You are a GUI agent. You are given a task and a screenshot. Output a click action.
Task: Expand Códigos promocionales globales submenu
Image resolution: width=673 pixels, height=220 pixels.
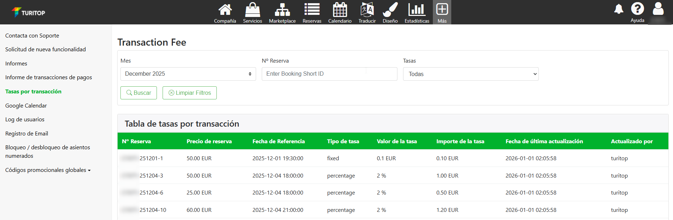(x=48, y=170)
